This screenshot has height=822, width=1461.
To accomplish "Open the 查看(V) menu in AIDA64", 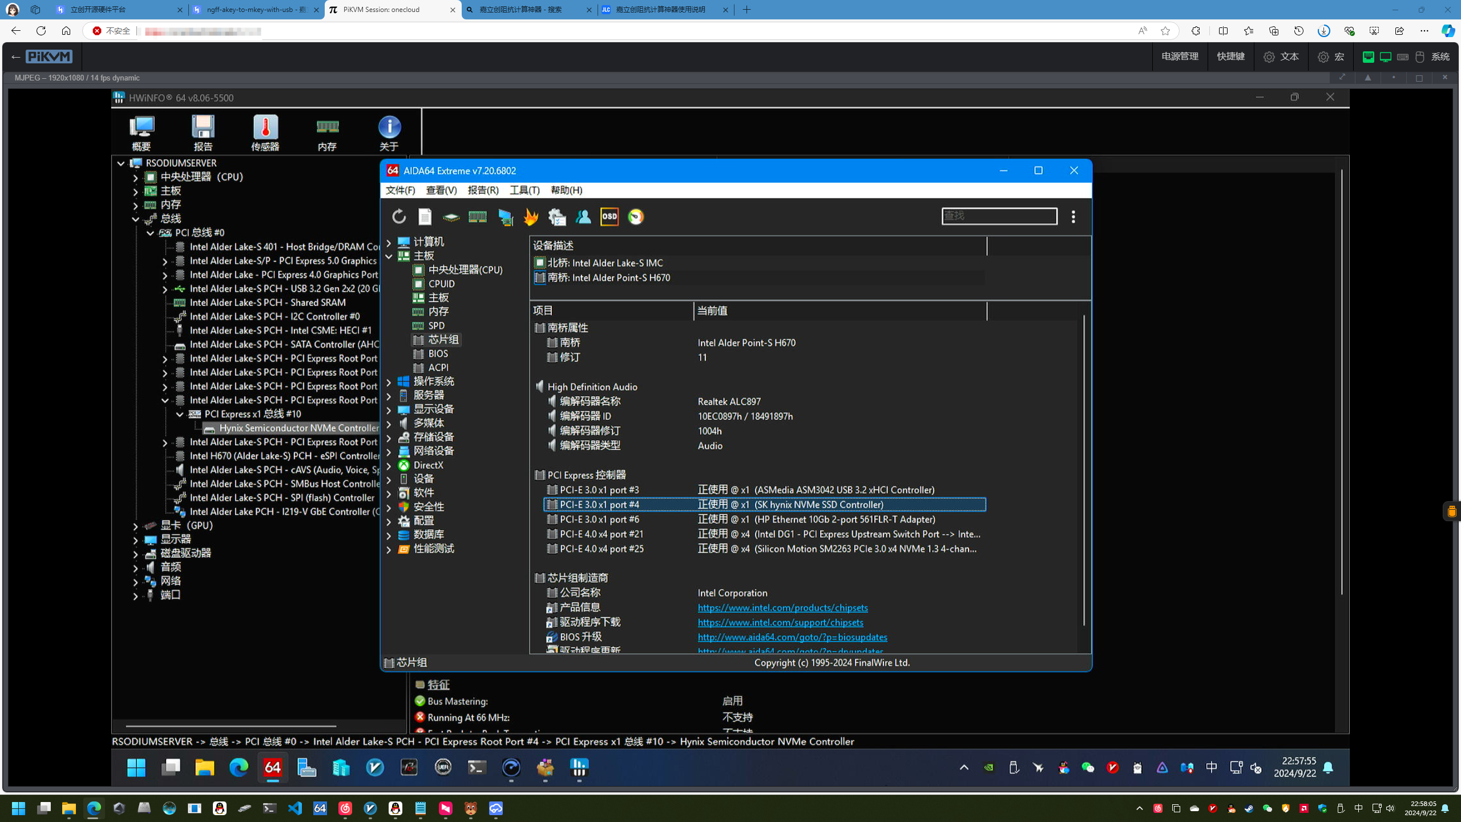I will point(441,190).
